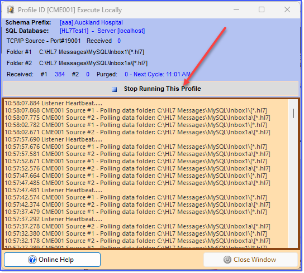304x273 pixels.
Task: Select the 10:57:47.481 Listener Heartbeat log line
Action: pos(53,190)
